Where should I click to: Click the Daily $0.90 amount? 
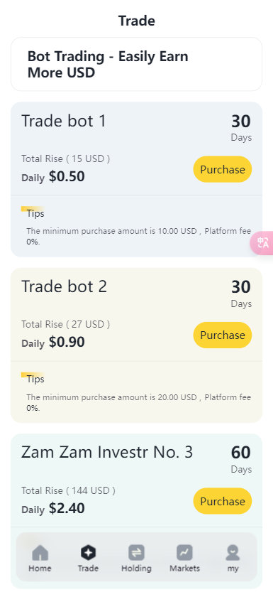click(x=53, y=343)
